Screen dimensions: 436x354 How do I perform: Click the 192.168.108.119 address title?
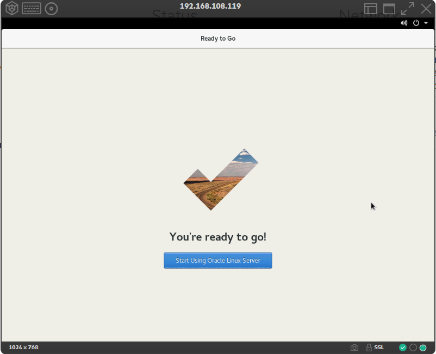coord(210,6)
